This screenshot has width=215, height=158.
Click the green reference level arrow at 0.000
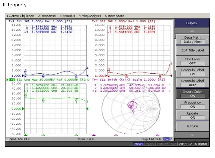tap(23, 109)
